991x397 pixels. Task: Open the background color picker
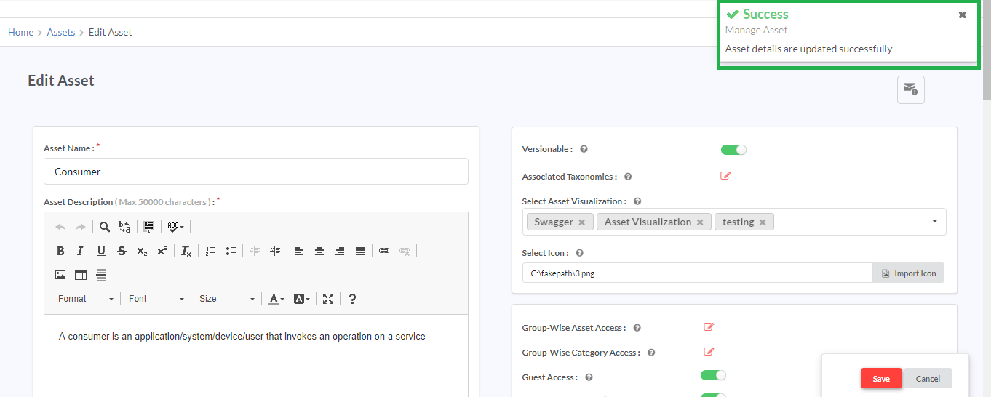point(302,299)
